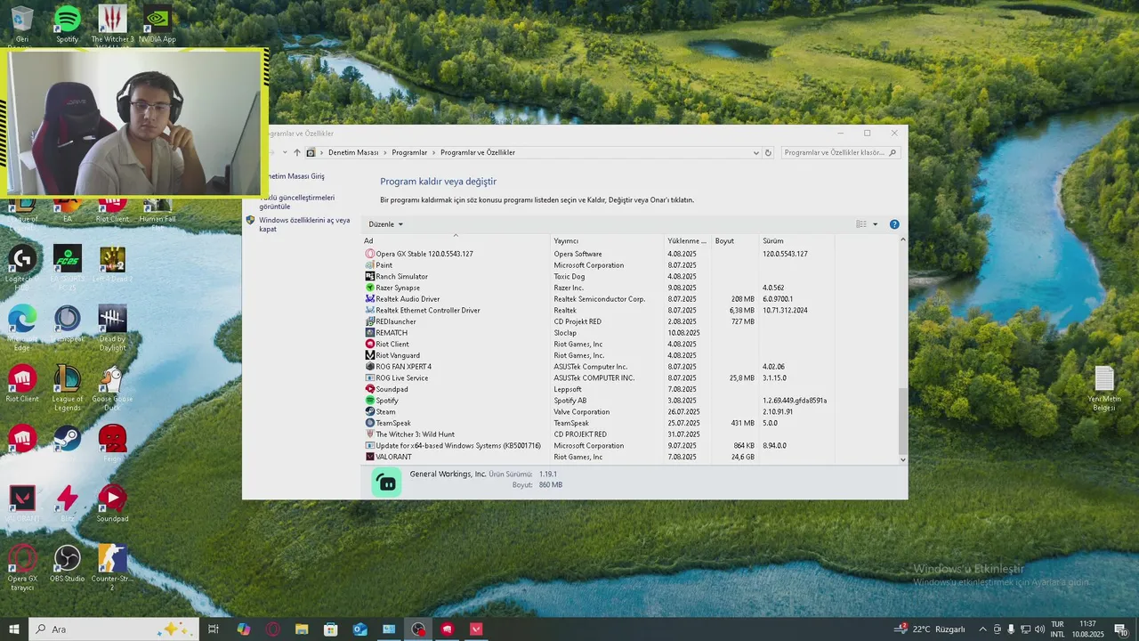Sort by Yayımcı column header
The height and width of the screenshot is (641, 1139).
pyautogui.click(x=608, y=241)
